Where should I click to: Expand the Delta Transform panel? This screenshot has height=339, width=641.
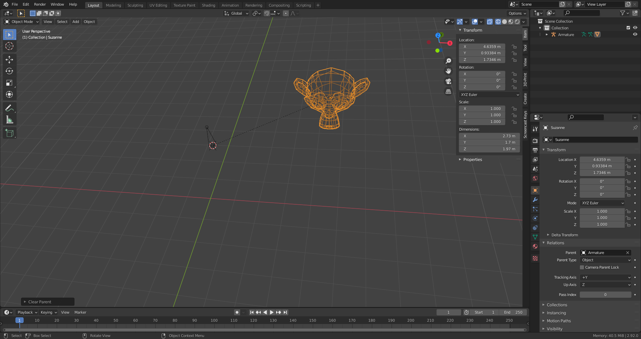click(x=565, y=235)
